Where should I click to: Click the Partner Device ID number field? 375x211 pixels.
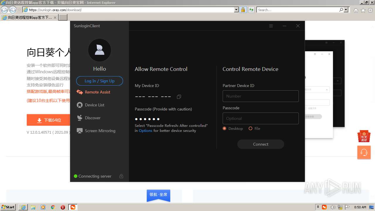pyautogui.click(x=261, y=96)
